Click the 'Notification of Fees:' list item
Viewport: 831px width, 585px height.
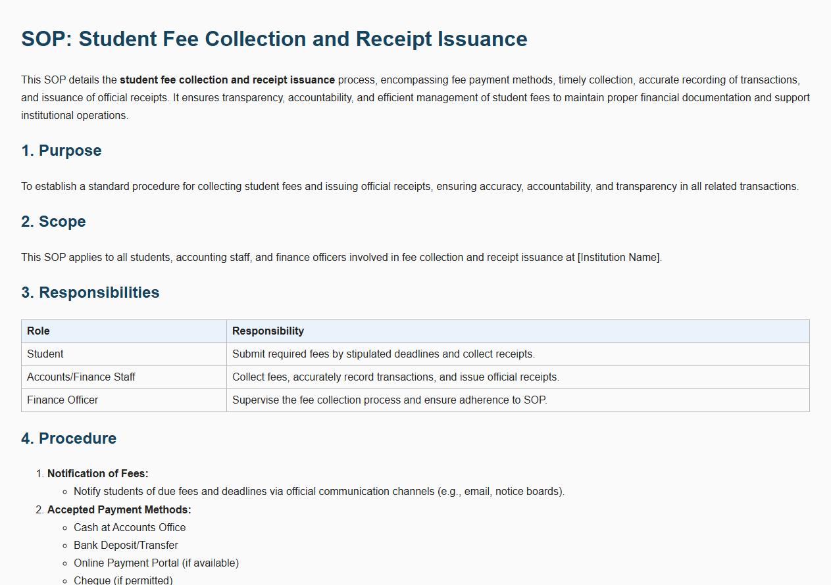click(97, 474)
